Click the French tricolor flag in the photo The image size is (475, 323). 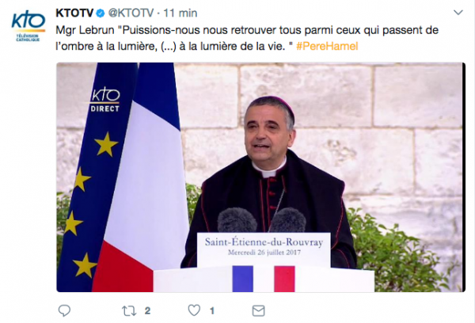tap(142, 177)
